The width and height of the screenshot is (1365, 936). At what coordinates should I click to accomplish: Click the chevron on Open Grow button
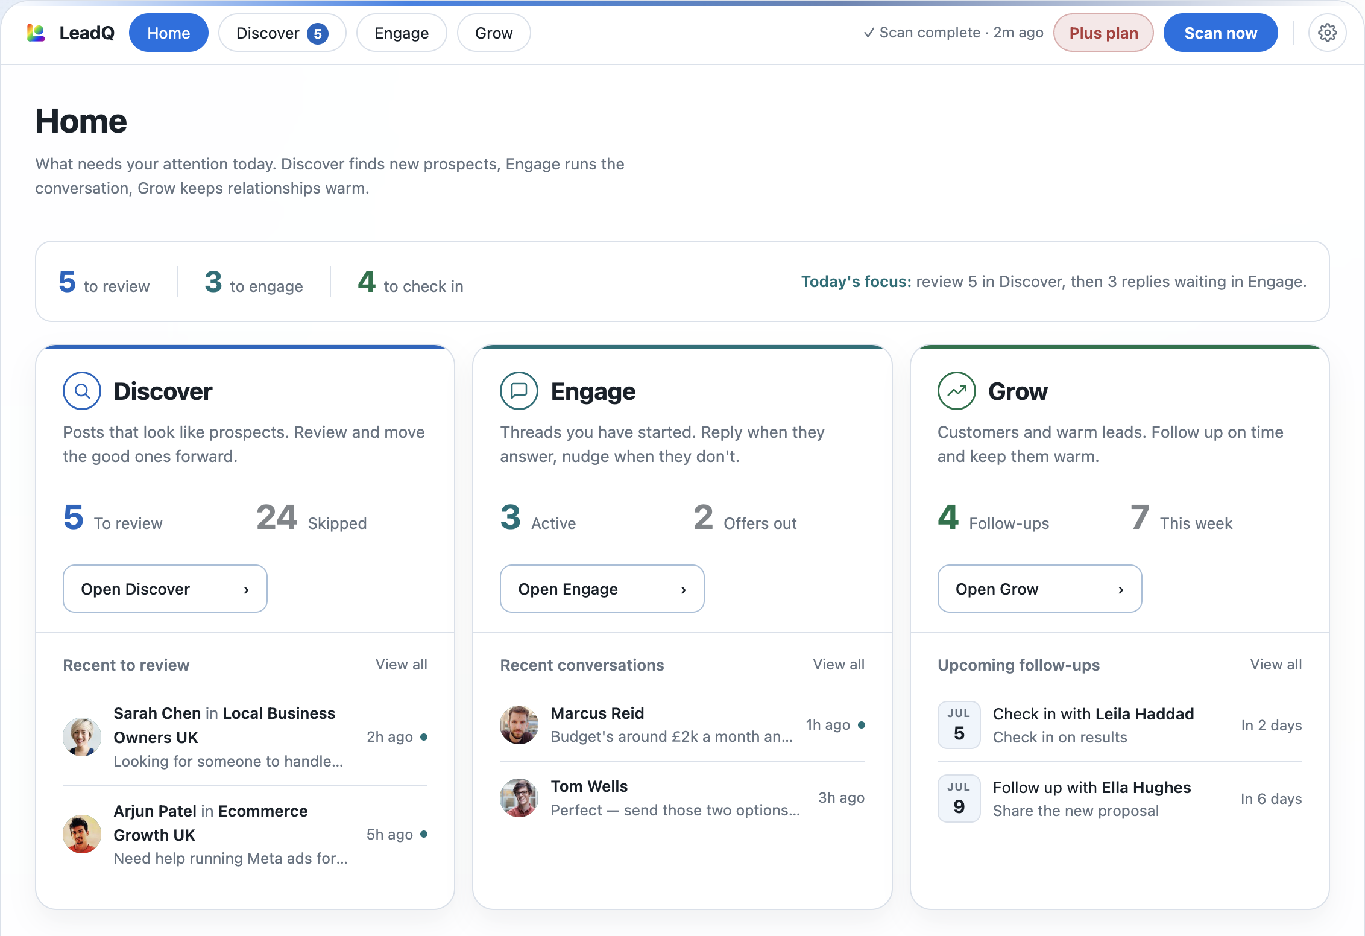[1121, 590]
